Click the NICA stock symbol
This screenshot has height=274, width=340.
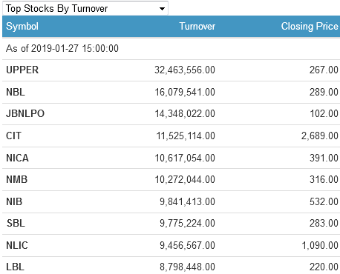(17, 158)
